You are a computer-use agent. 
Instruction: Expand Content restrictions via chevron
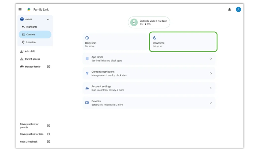pyautogui.click(x=211, y=73)
